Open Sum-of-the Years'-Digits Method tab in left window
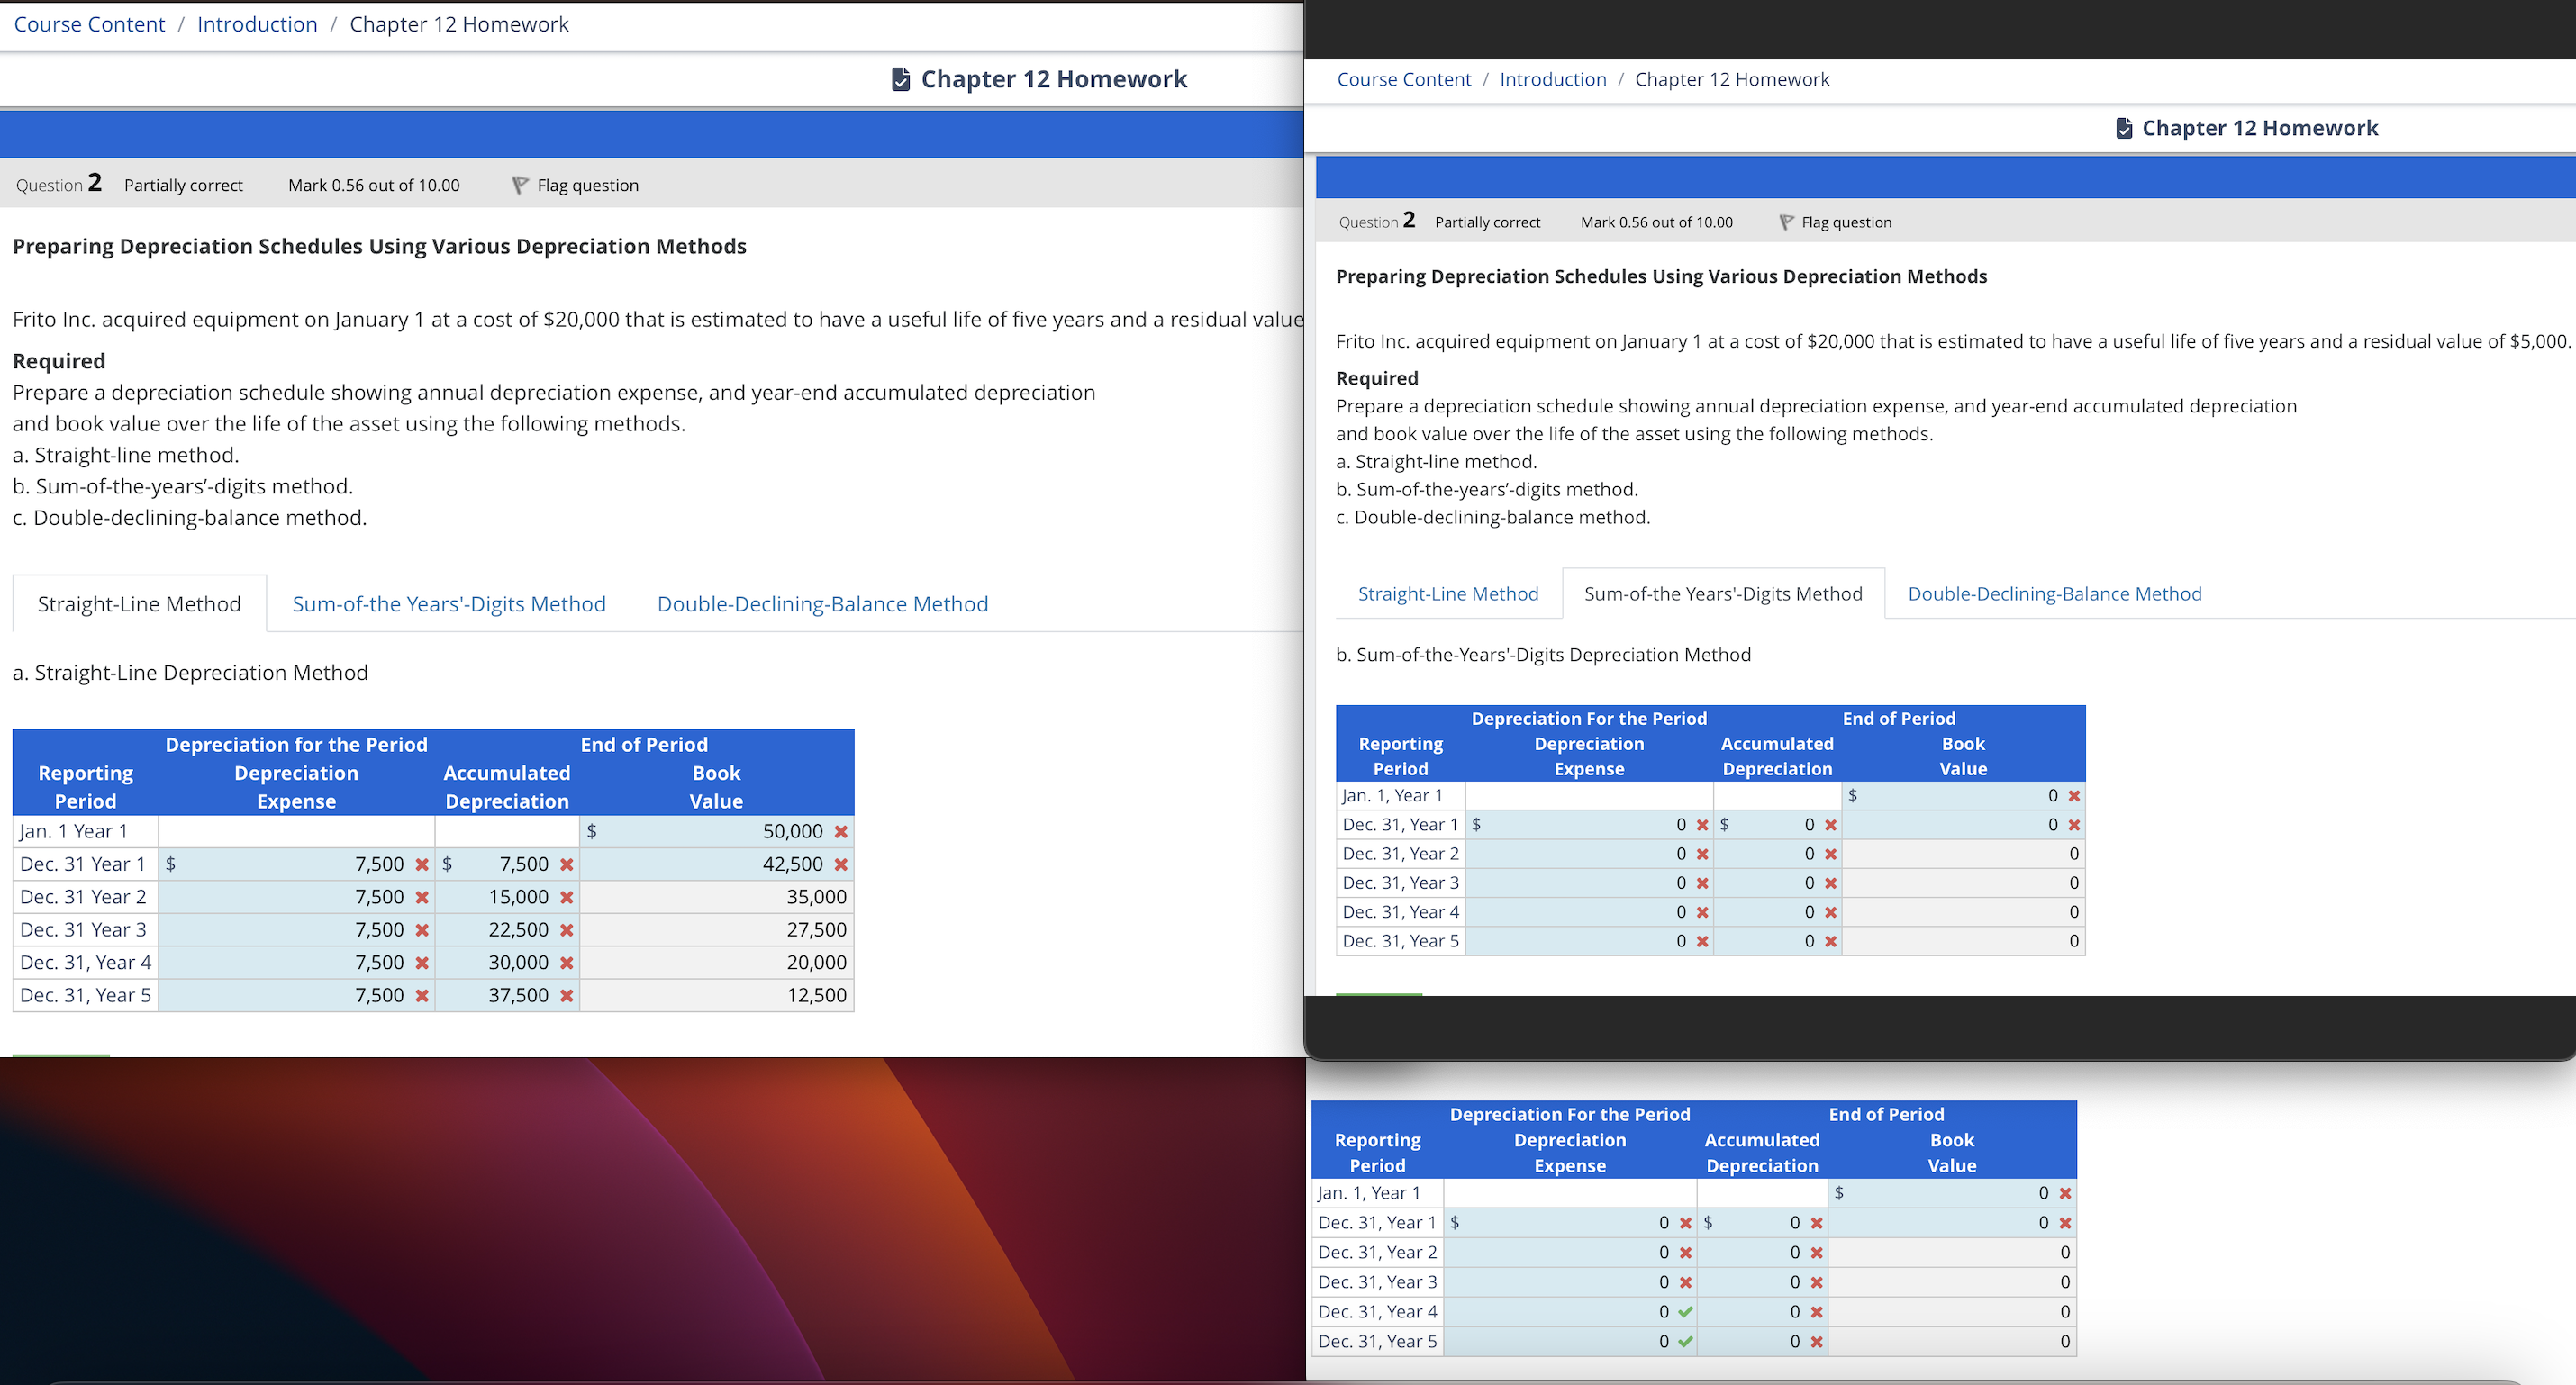 449,604
